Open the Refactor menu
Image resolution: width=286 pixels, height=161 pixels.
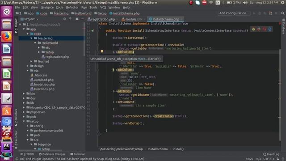pos(72,8)
